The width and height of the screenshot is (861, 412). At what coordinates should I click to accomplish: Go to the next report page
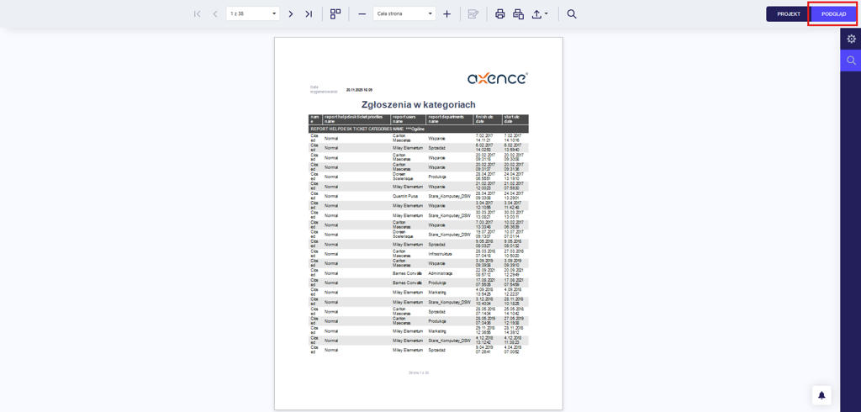291,14
